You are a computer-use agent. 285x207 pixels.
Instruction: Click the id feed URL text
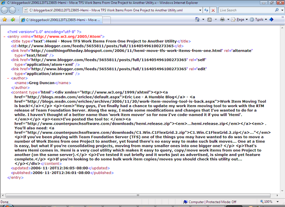point(97,46)
